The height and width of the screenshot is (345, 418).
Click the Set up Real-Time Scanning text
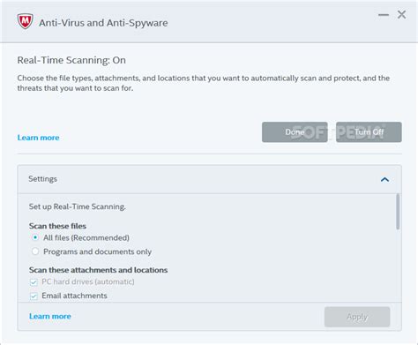(x=77, y=206)
